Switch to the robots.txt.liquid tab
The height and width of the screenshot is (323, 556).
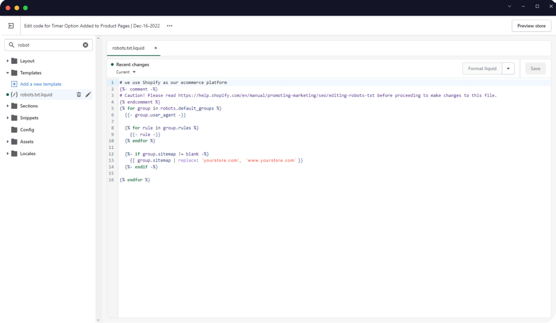click(x=128, y=48)
